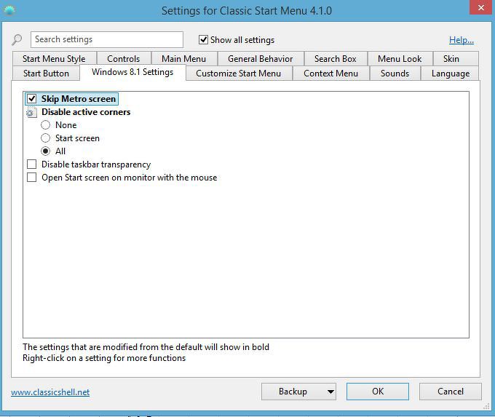Open the Start Button tab
The image size is (495, 417).
[46, 74]
